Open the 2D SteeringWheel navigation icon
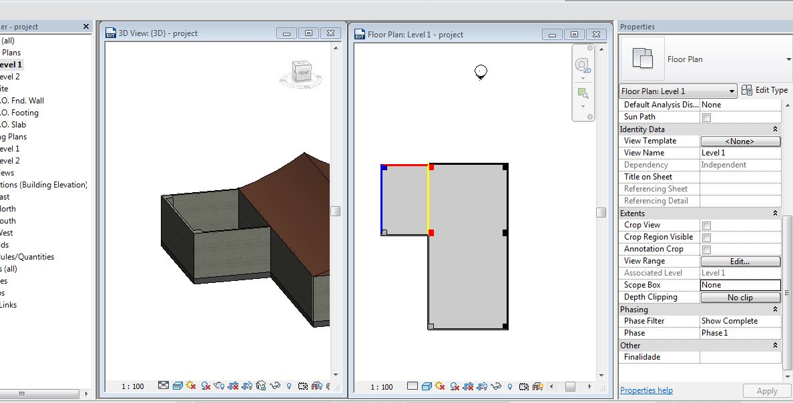This screenshot has height=403, width=793. point(582,65)
